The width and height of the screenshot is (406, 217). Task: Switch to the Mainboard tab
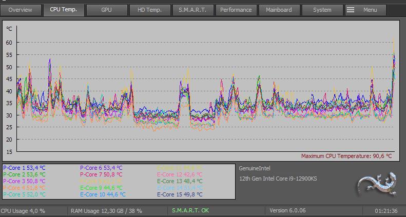coord(279,10)
